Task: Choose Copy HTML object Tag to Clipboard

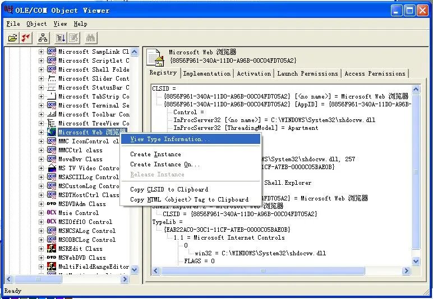Action: (191, 199)
